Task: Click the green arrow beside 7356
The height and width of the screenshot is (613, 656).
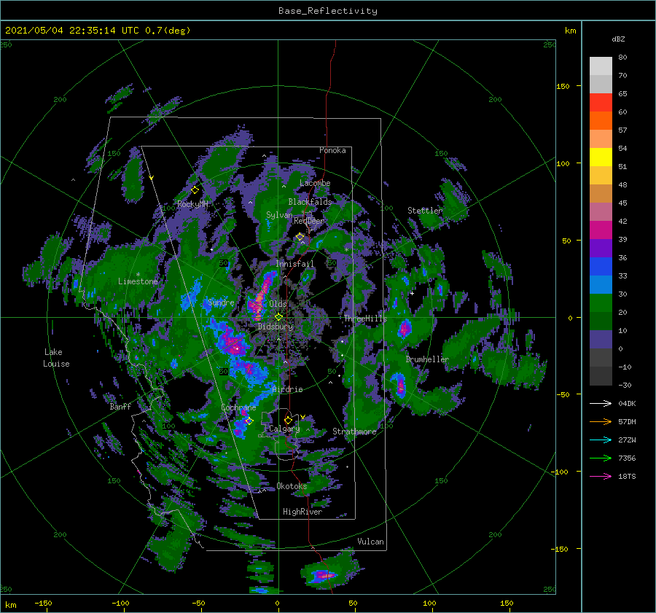Action: click(x=601, y=458)
